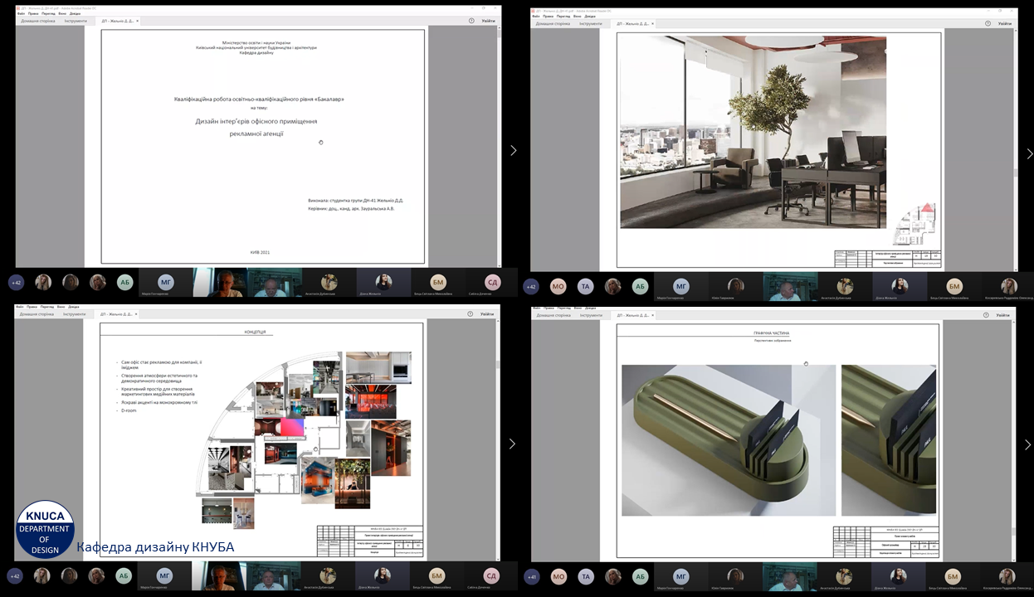Select Анастасія Дубинська's tile below the concept page
This screenshot has height=597, width=1034.
[329, 577]
